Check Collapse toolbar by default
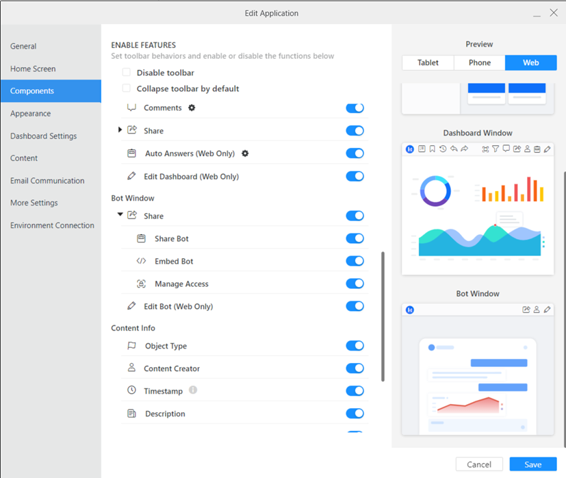This screenshot has height=478, width=566. 126,88
